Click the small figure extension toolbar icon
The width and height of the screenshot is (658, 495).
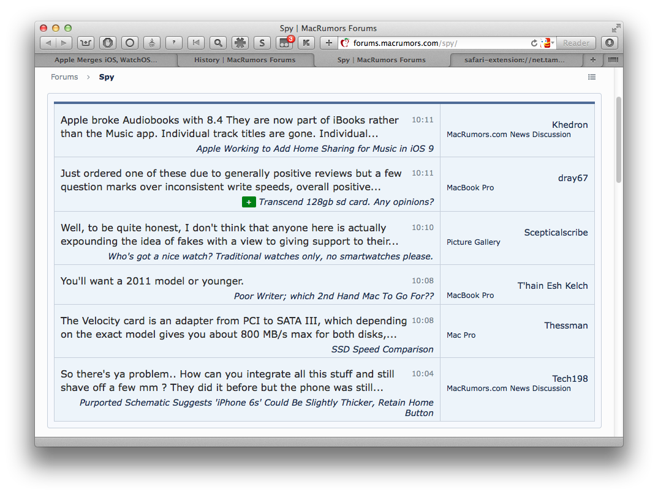152,43
